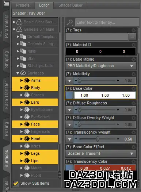Open the pane options menu icon

coord(6,4)
